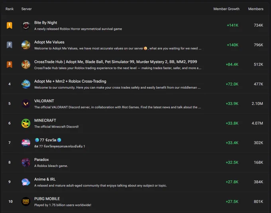Click the +72.0K growth value
Viewport: 271px width, 213px height.
(232, 84)
